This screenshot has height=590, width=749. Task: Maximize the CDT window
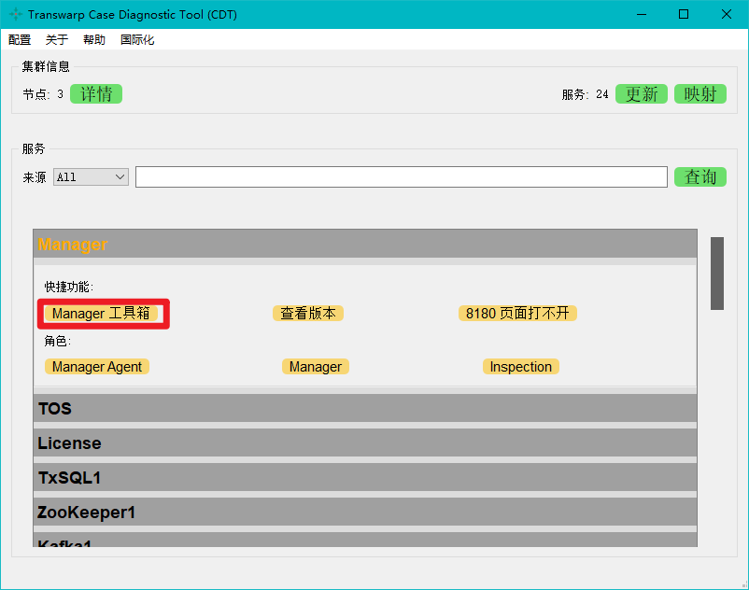tap(684, 14)
